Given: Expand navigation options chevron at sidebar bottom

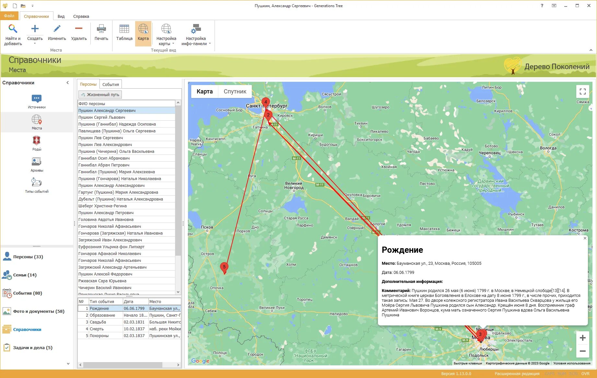Looking at the screenshot, I should [68, 364].
